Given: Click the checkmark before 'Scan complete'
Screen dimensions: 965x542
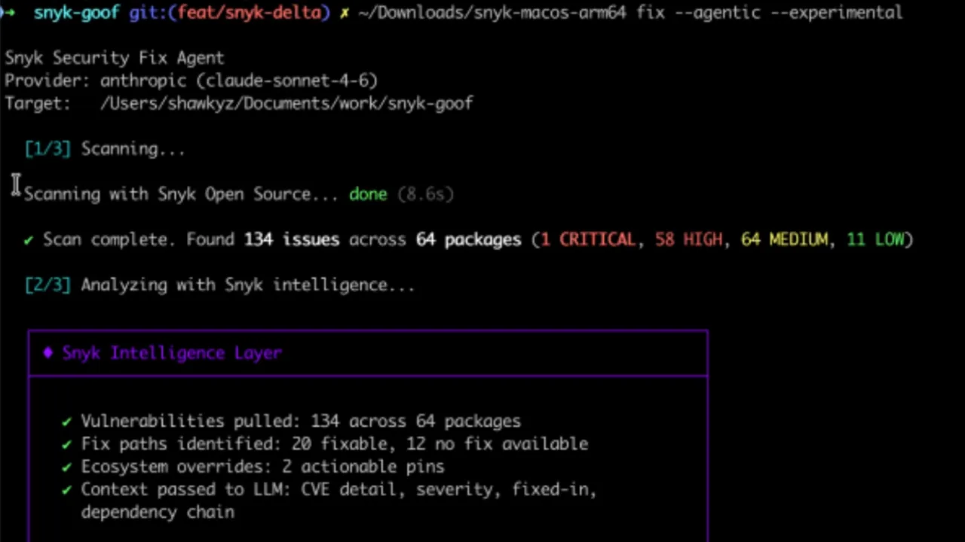Looking at the screenshot, I should coord(29,239).
